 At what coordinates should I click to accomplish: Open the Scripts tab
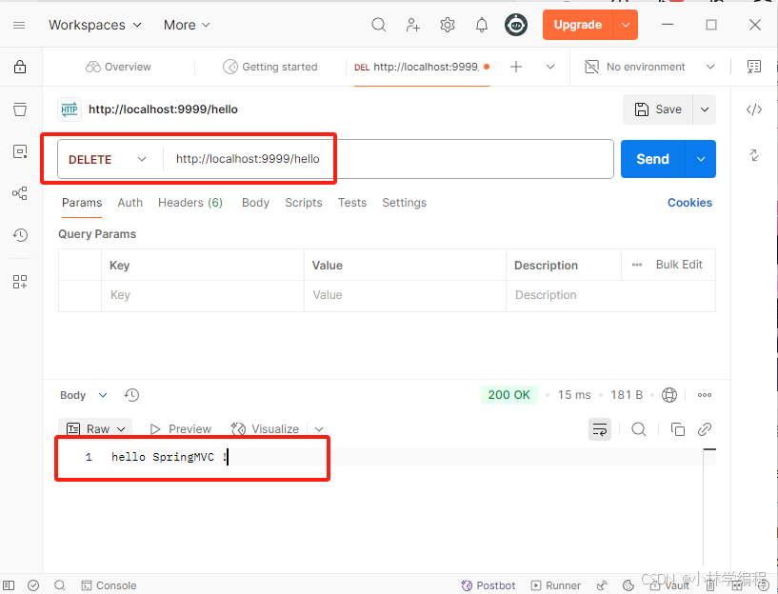pyautogui.click(x=303, y=202)
